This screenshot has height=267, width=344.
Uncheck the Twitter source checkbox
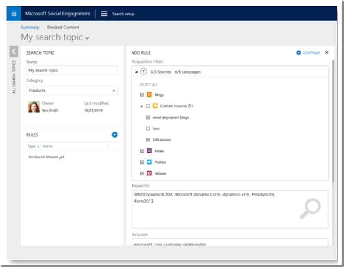point(142,162)
